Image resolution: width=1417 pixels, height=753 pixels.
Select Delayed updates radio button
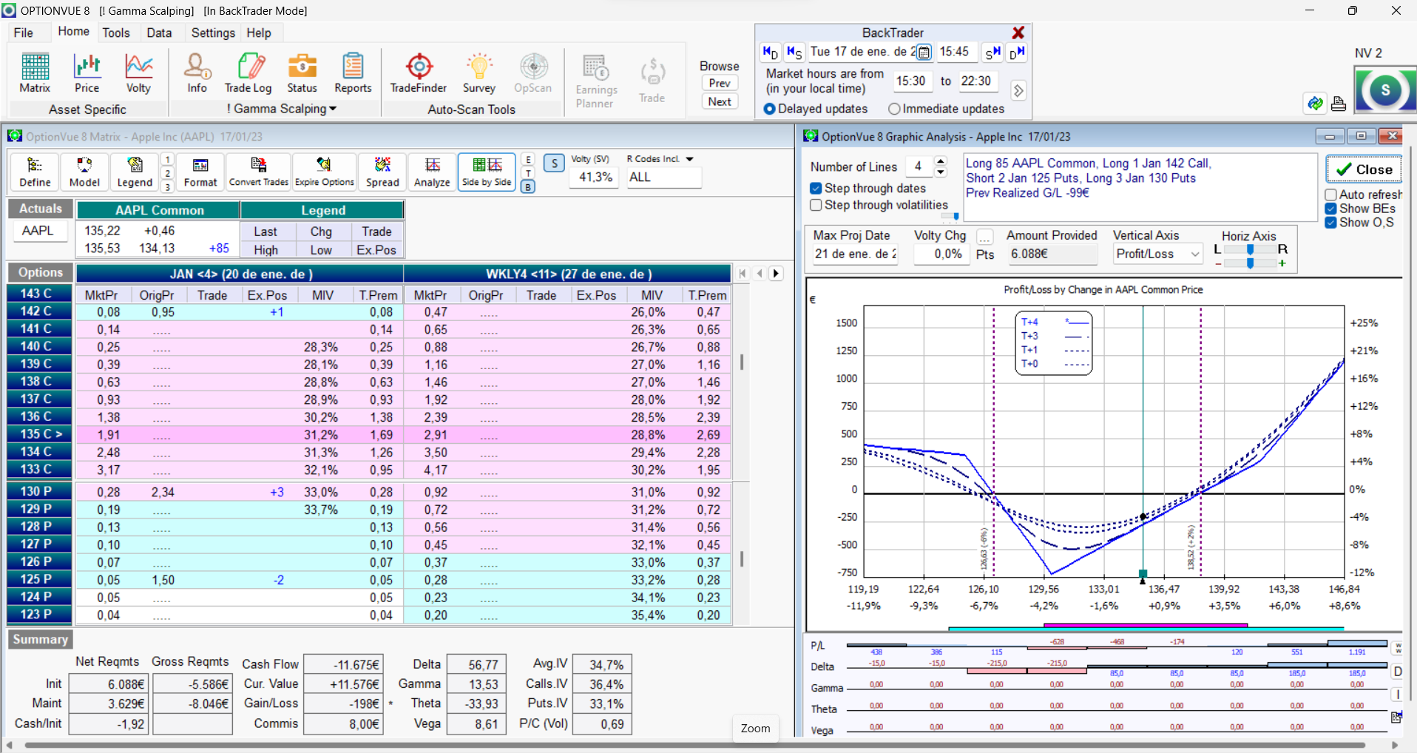point(769,109)
